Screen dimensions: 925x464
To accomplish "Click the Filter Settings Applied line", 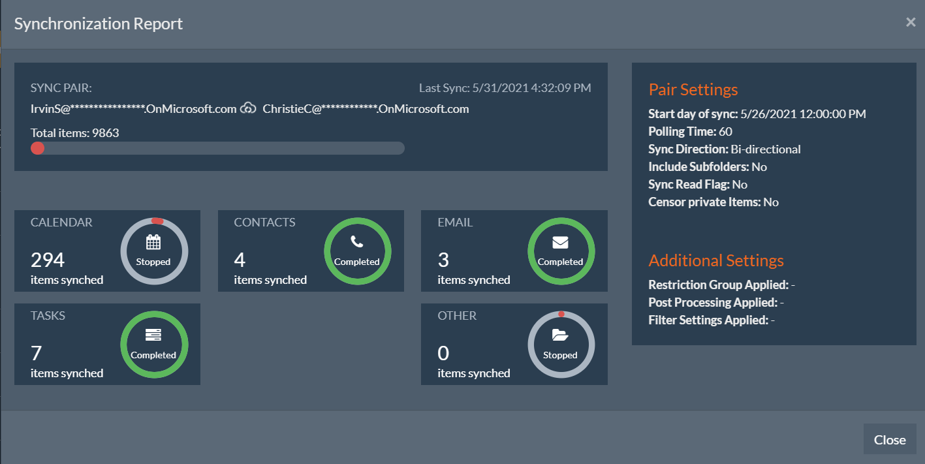I will click(712, 320).
